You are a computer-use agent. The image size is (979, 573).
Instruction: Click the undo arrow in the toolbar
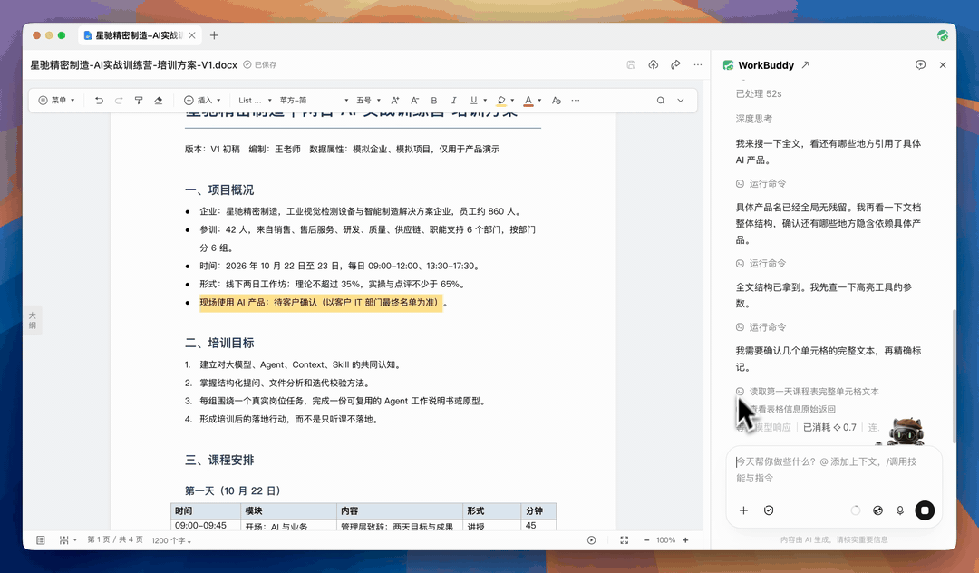coord(99,100)
